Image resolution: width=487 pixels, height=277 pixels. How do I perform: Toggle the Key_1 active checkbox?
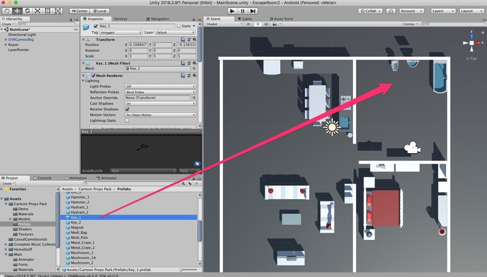(96, 26)
